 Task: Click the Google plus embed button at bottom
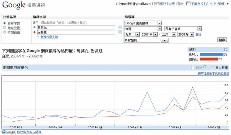[9, 132]
